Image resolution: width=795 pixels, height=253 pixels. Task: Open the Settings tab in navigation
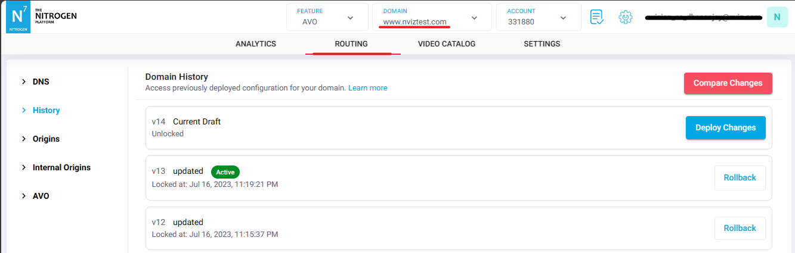pyautogui.click(x=542, y=44)
